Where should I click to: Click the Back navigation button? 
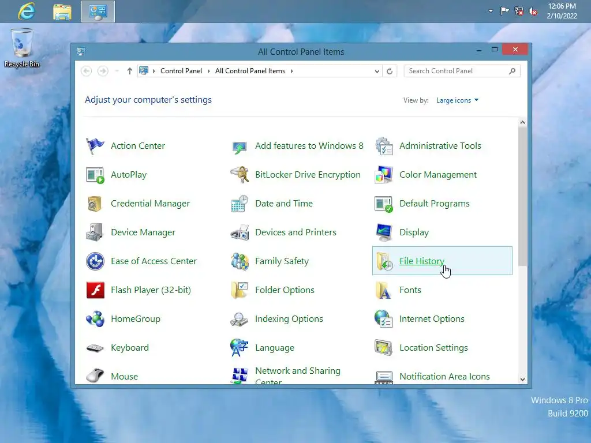pos(87,71)
